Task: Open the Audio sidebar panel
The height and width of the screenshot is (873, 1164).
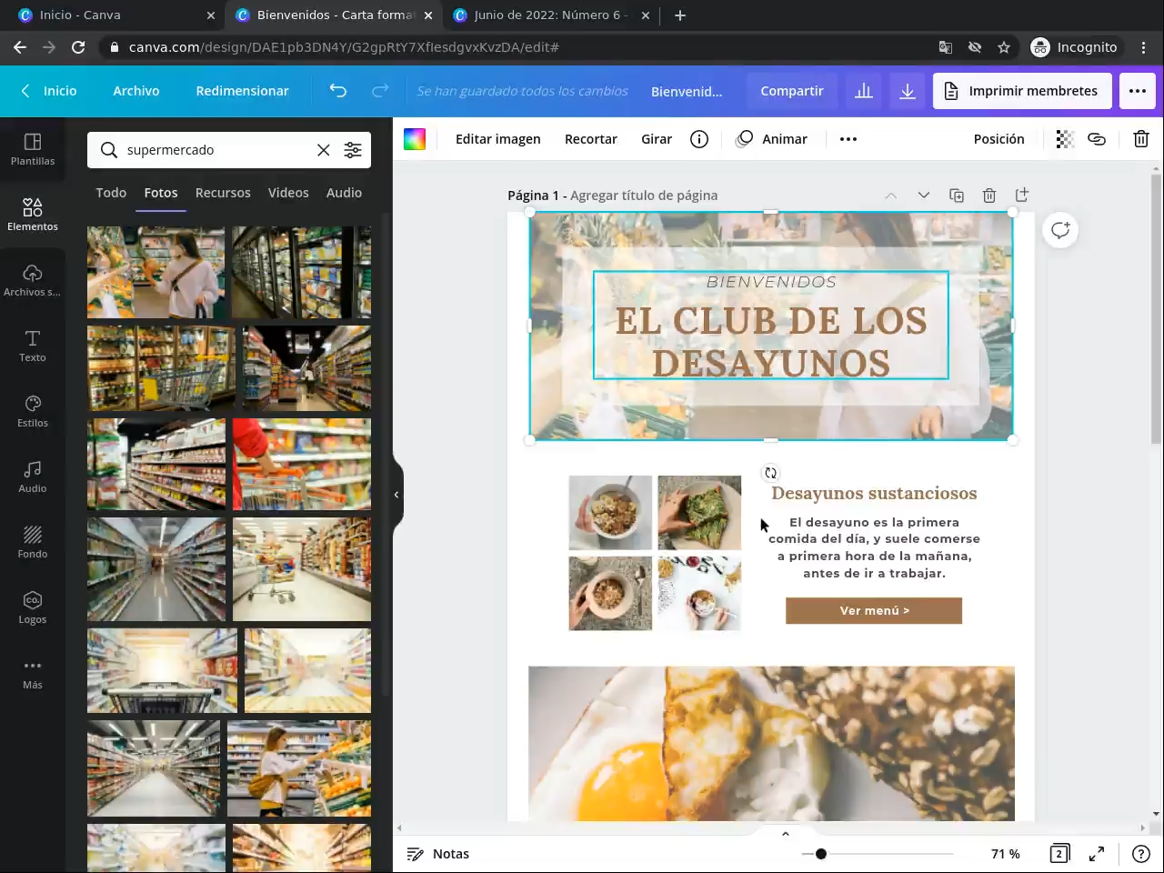Action: pos(33,477)
